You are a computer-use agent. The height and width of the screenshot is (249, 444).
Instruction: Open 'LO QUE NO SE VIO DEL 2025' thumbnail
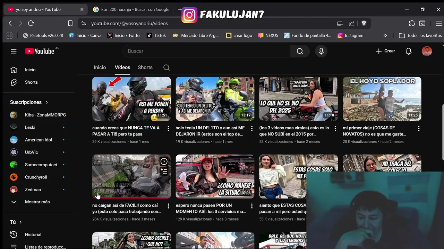[x=298, y=99]
